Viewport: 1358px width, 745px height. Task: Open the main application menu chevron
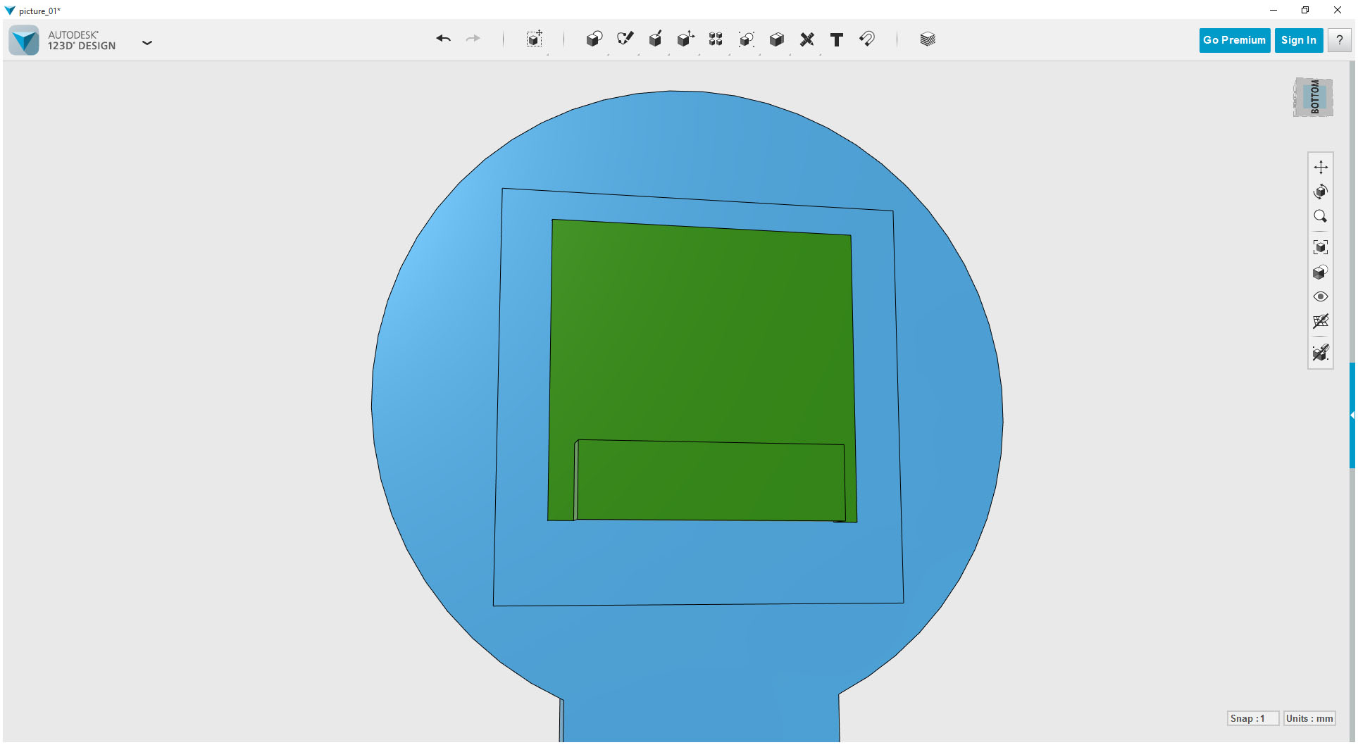coord(147,43)
